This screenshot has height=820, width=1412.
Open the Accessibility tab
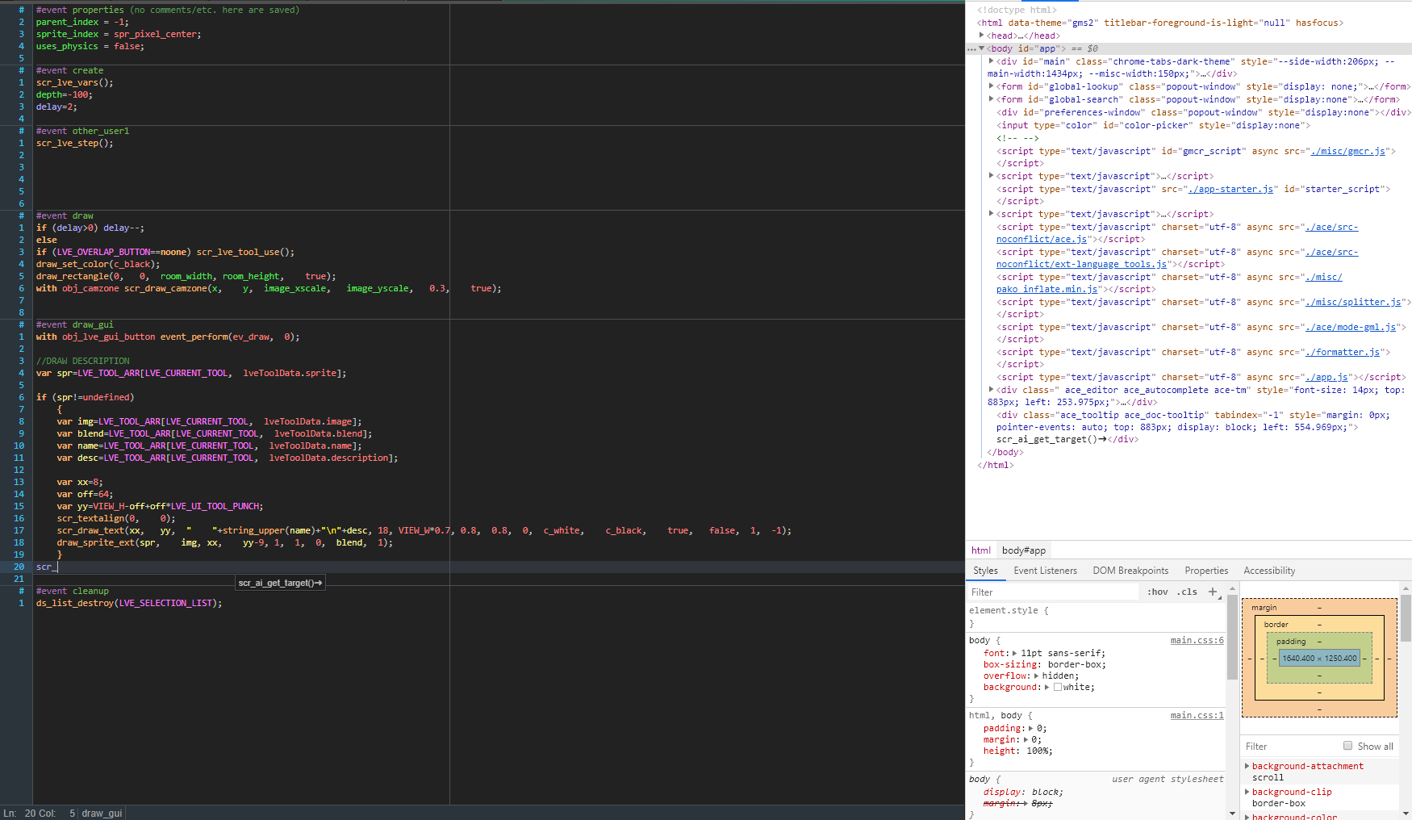[x=1269, y=571]
